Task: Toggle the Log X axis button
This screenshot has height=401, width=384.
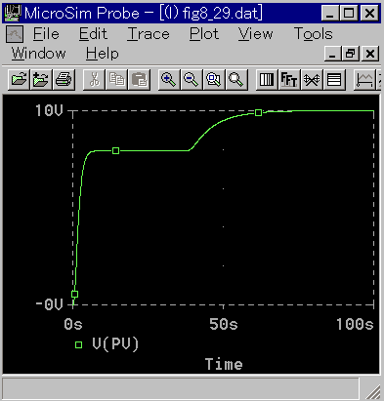Action: tap(267, 79)
